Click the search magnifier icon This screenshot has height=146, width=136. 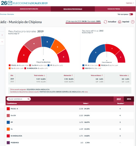click(x=29, y=99)
